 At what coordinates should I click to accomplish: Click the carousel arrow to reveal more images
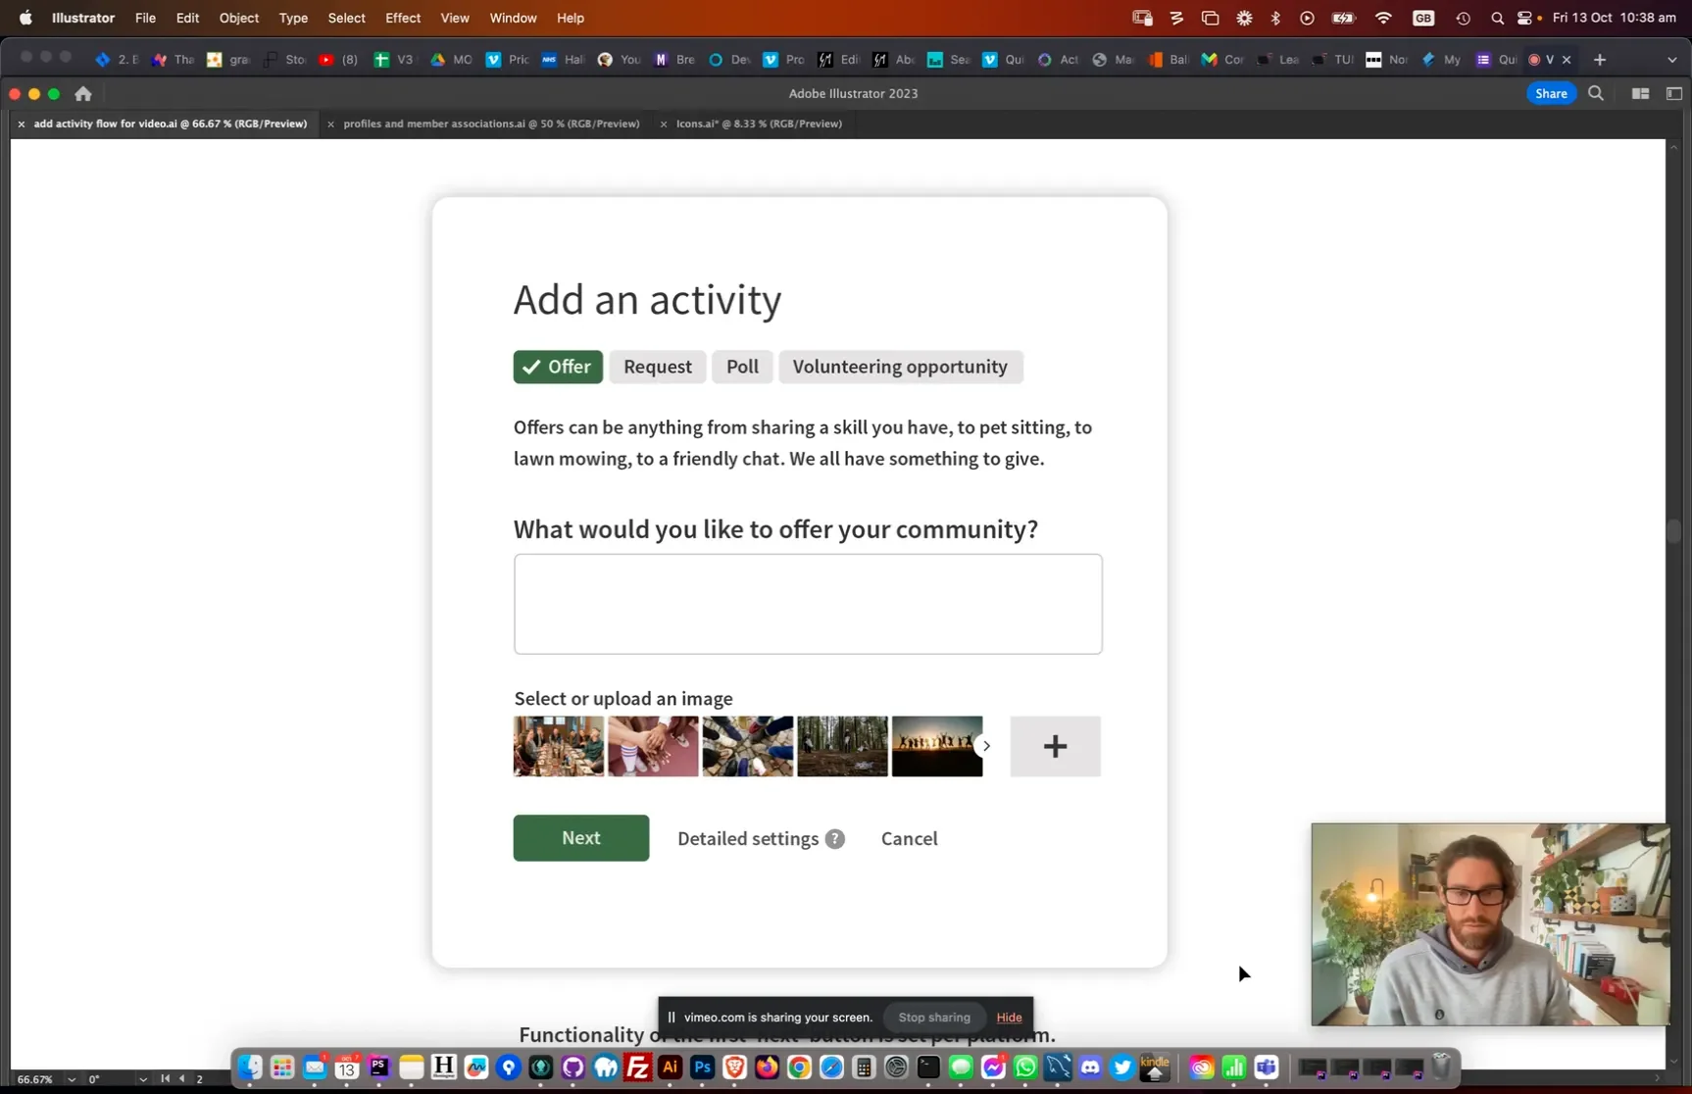[x=986, y=746]
